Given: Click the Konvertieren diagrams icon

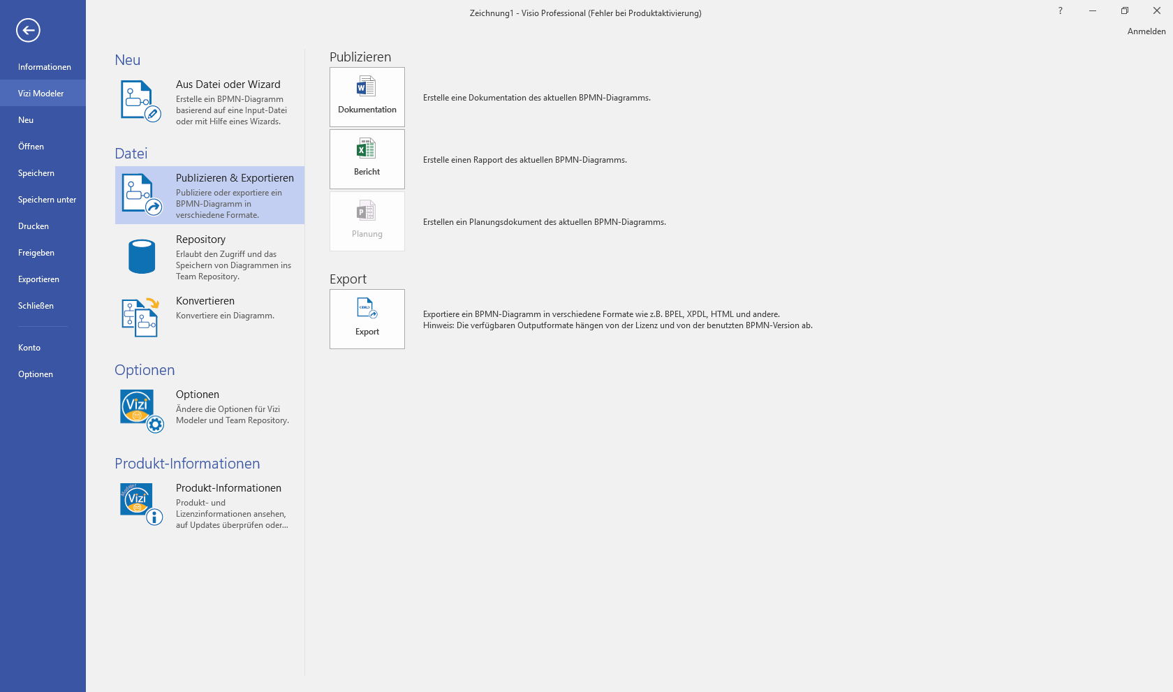Looking at the screenshot, I should tap(141, 318).
